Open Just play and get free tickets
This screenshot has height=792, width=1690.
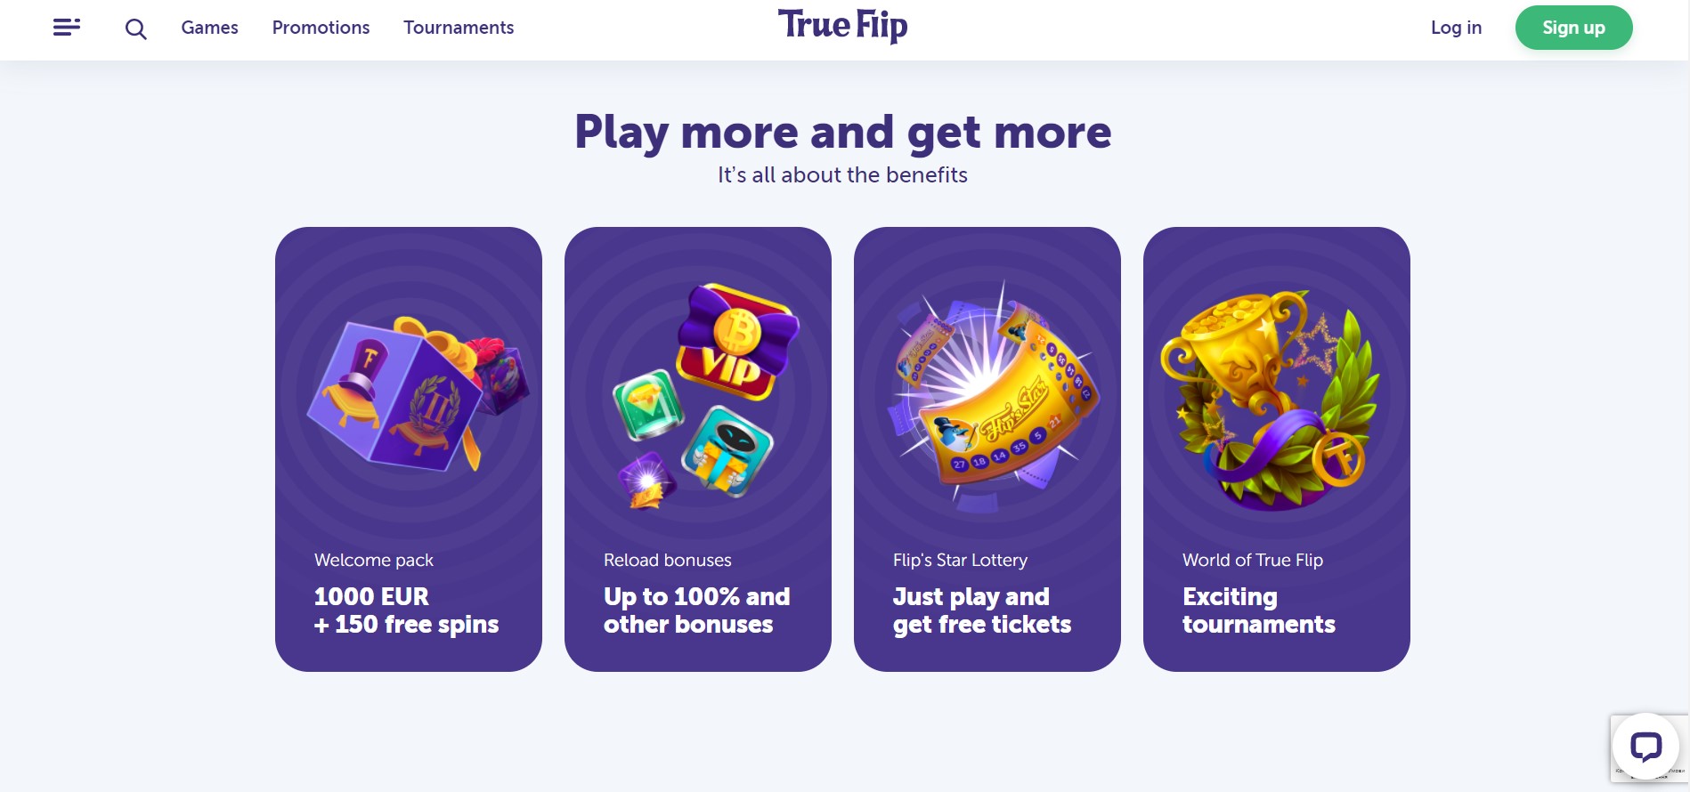pos(982,610)
